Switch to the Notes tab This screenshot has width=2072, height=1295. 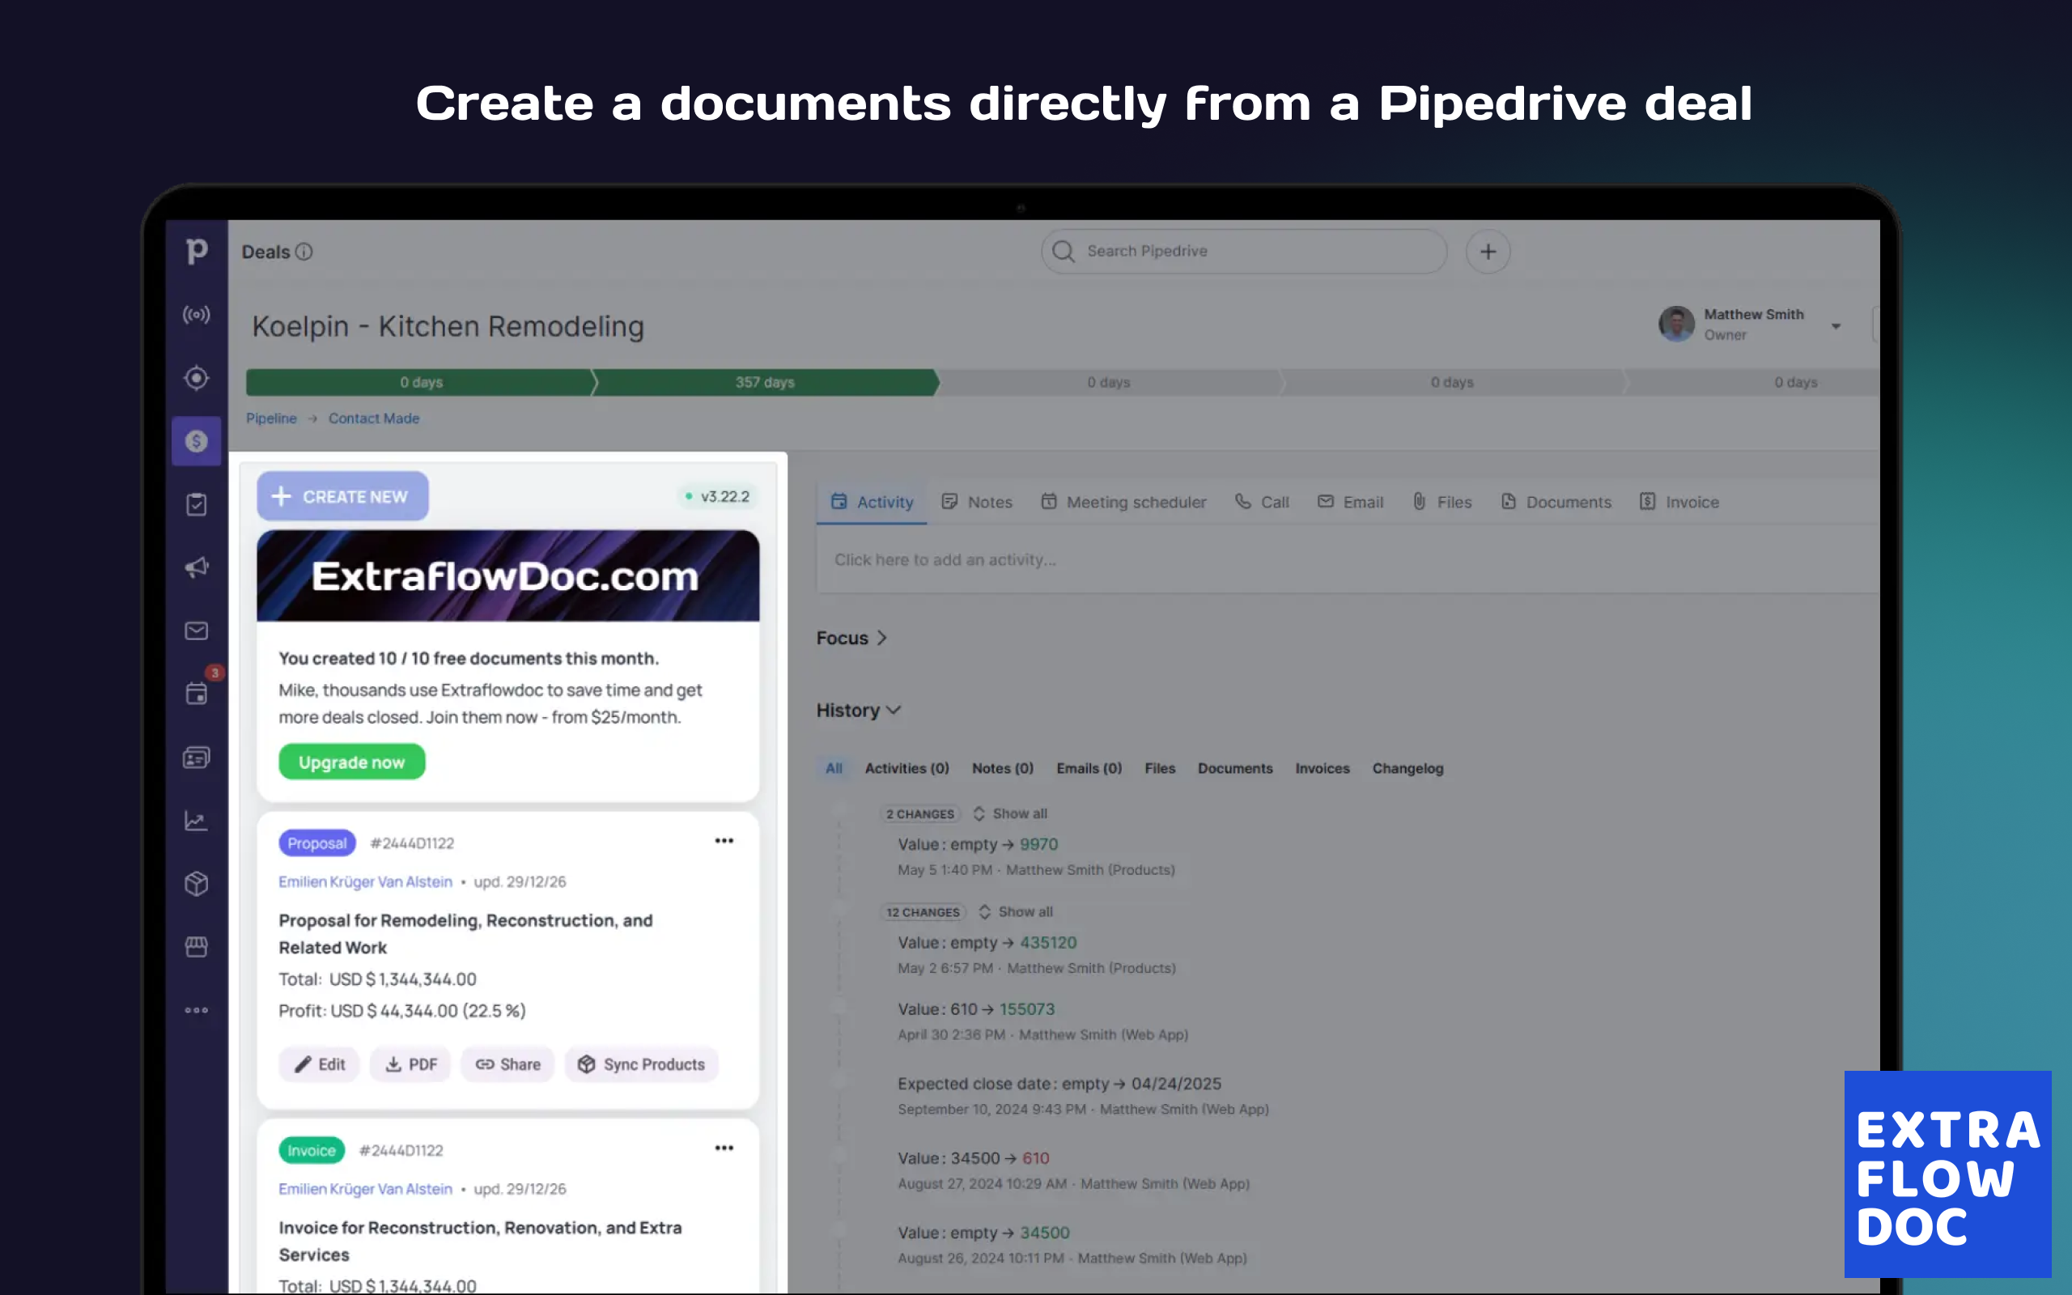(x=977, y=502)
